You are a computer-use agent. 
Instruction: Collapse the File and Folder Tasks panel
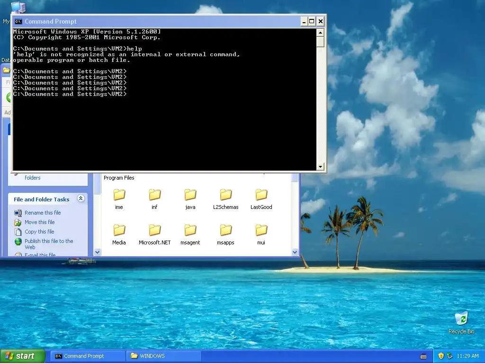pyautogui.click(x=81, y=199)
